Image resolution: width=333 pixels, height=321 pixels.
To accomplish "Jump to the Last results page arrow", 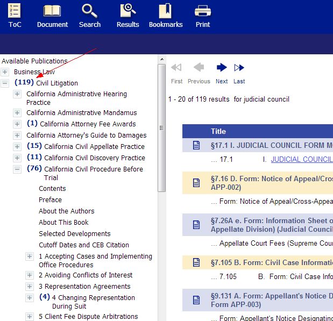I will 239,68.
